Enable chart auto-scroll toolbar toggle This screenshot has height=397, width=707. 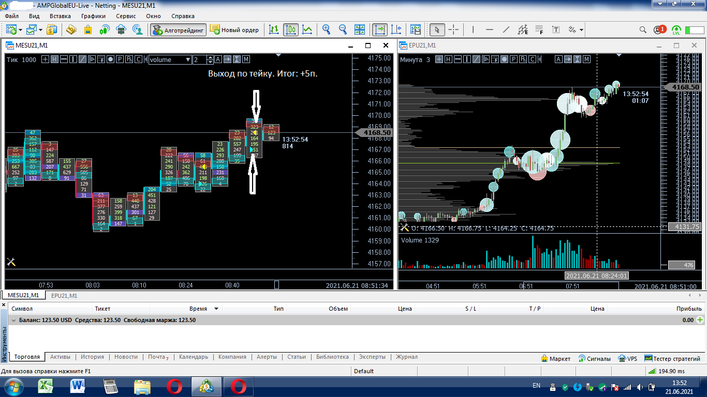pos(380,29)
